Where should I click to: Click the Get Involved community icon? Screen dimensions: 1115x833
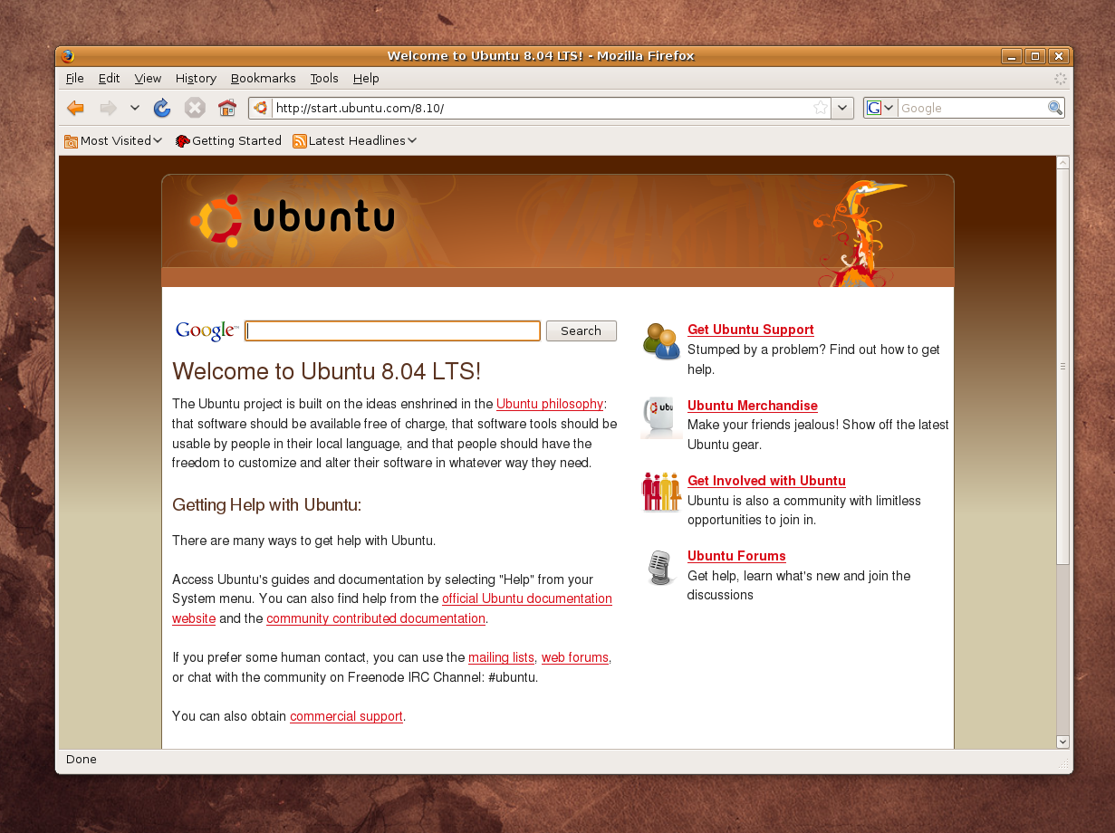[661, 492]
